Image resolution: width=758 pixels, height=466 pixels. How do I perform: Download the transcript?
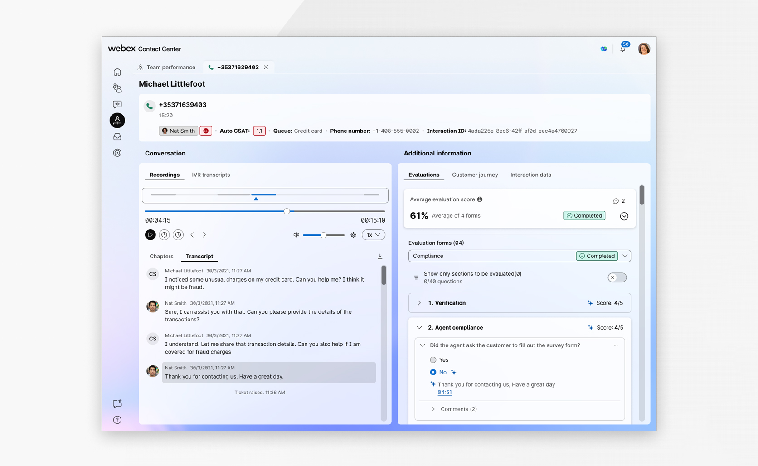pyautogui.click(x=380, y=257)
